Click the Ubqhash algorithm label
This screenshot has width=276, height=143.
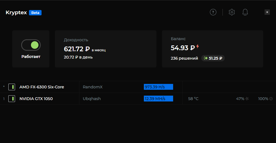point(92,99)
